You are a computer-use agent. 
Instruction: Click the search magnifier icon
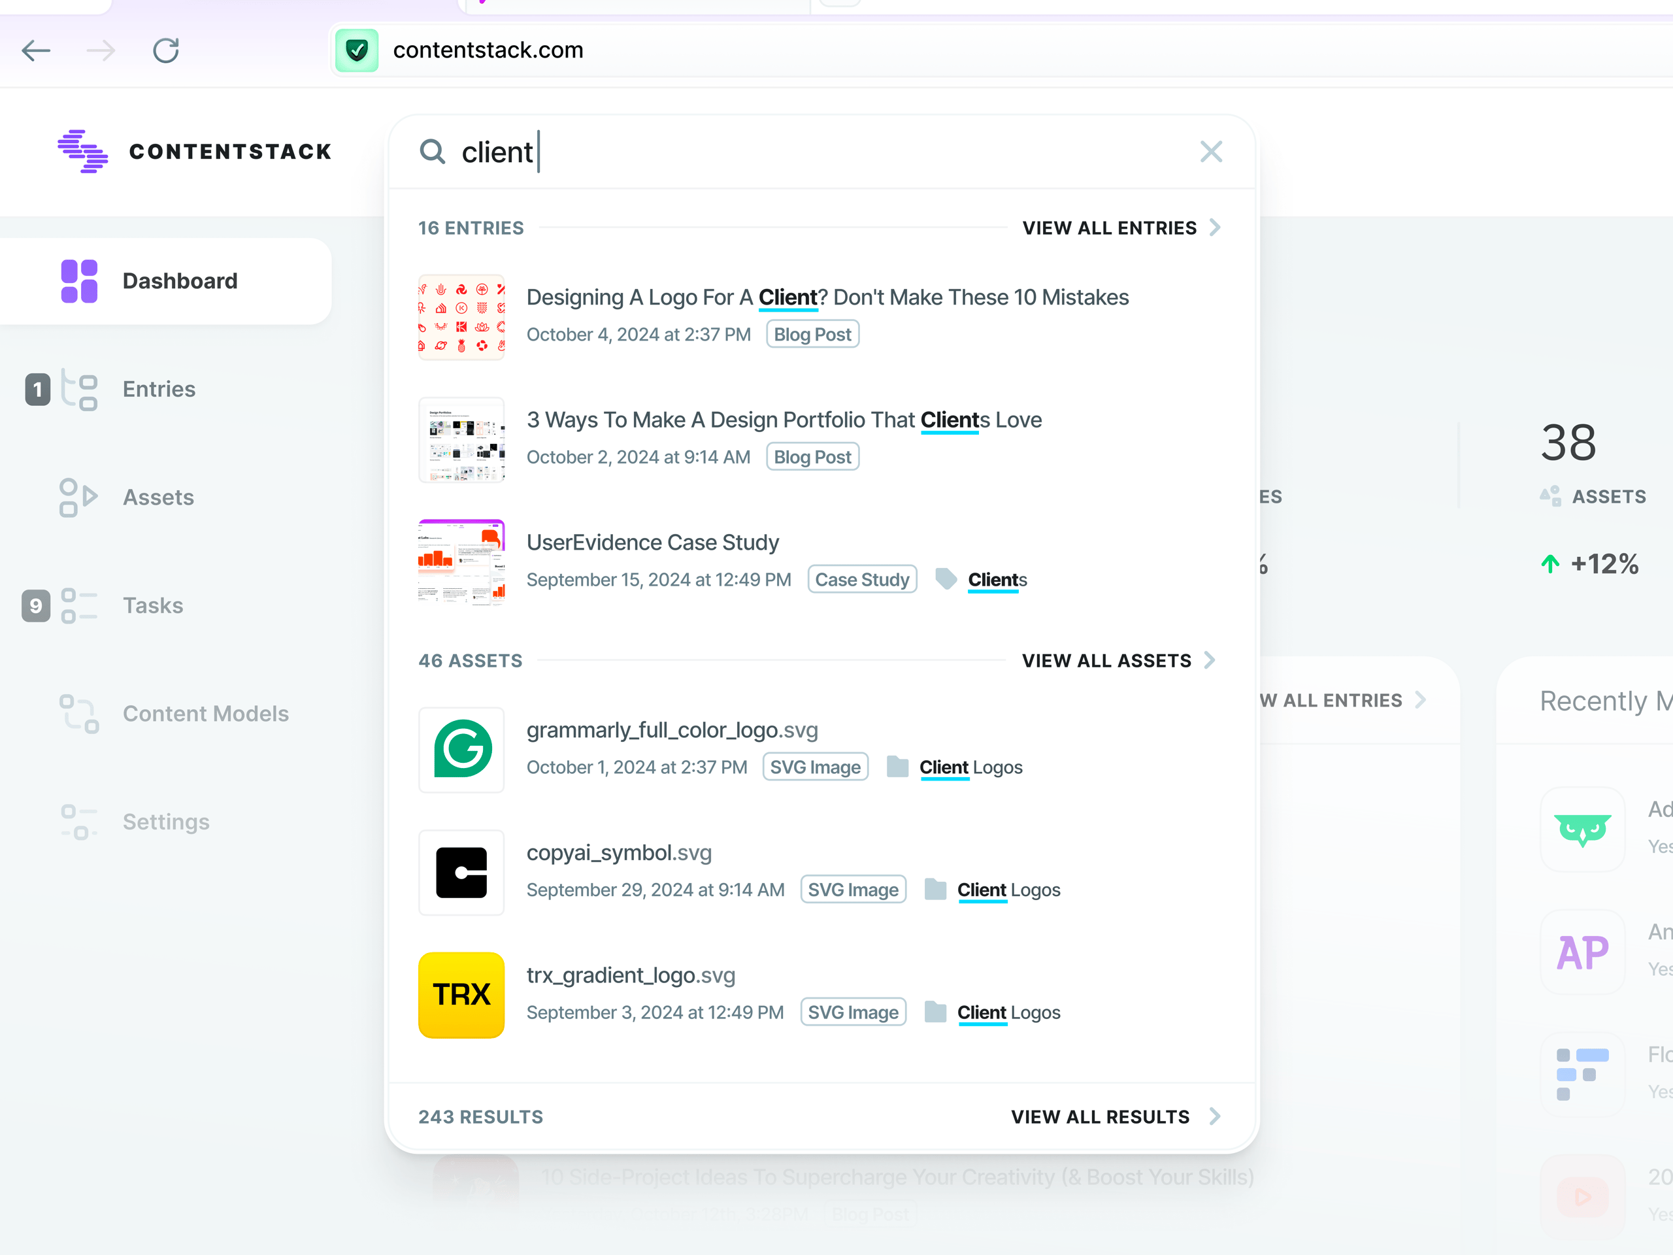tap(433, 151)
